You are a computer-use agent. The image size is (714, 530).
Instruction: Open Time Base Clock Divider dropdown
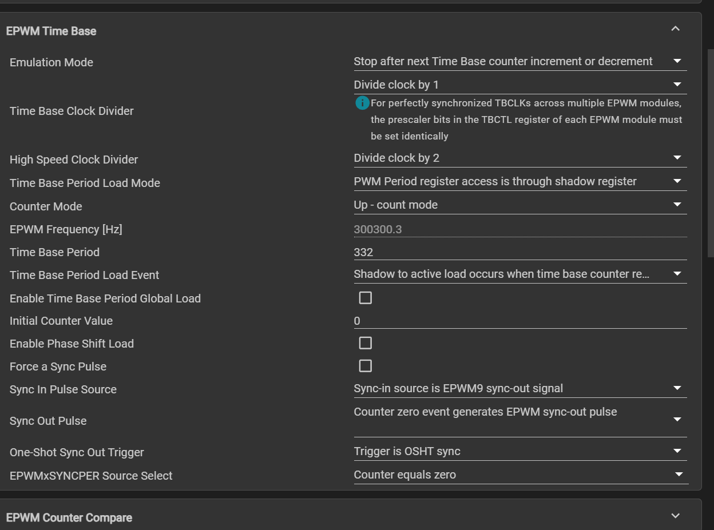(520, 85)
